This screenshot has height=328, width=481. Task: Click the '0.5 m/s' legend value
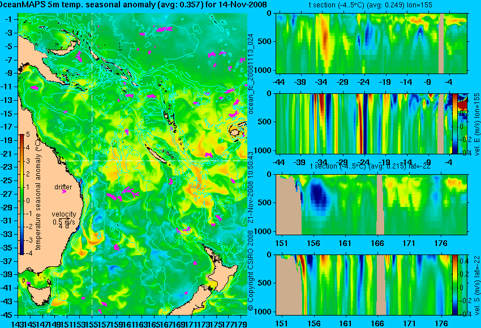64,222
